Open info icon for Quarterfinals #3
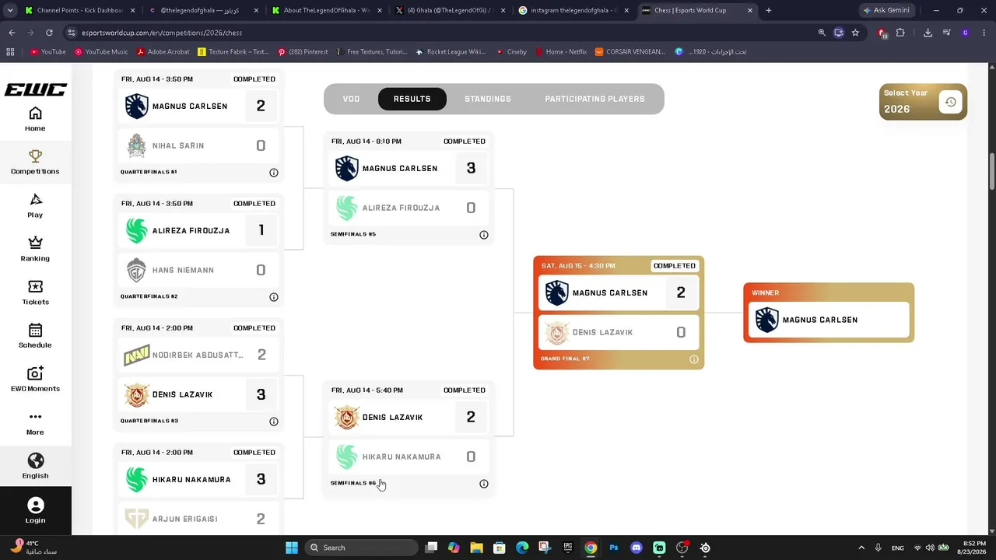The width and height of the screenshot is (996, 560). tap(274, 422)
